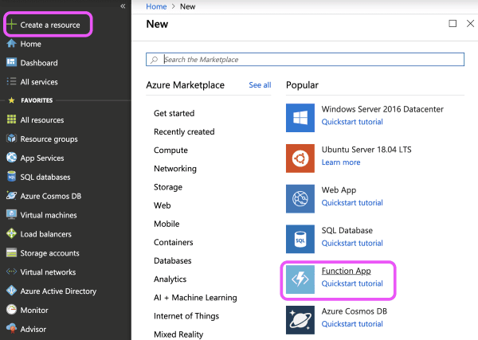
Task: Open the Advisor icon in sidebar
Action: [11, 328]
